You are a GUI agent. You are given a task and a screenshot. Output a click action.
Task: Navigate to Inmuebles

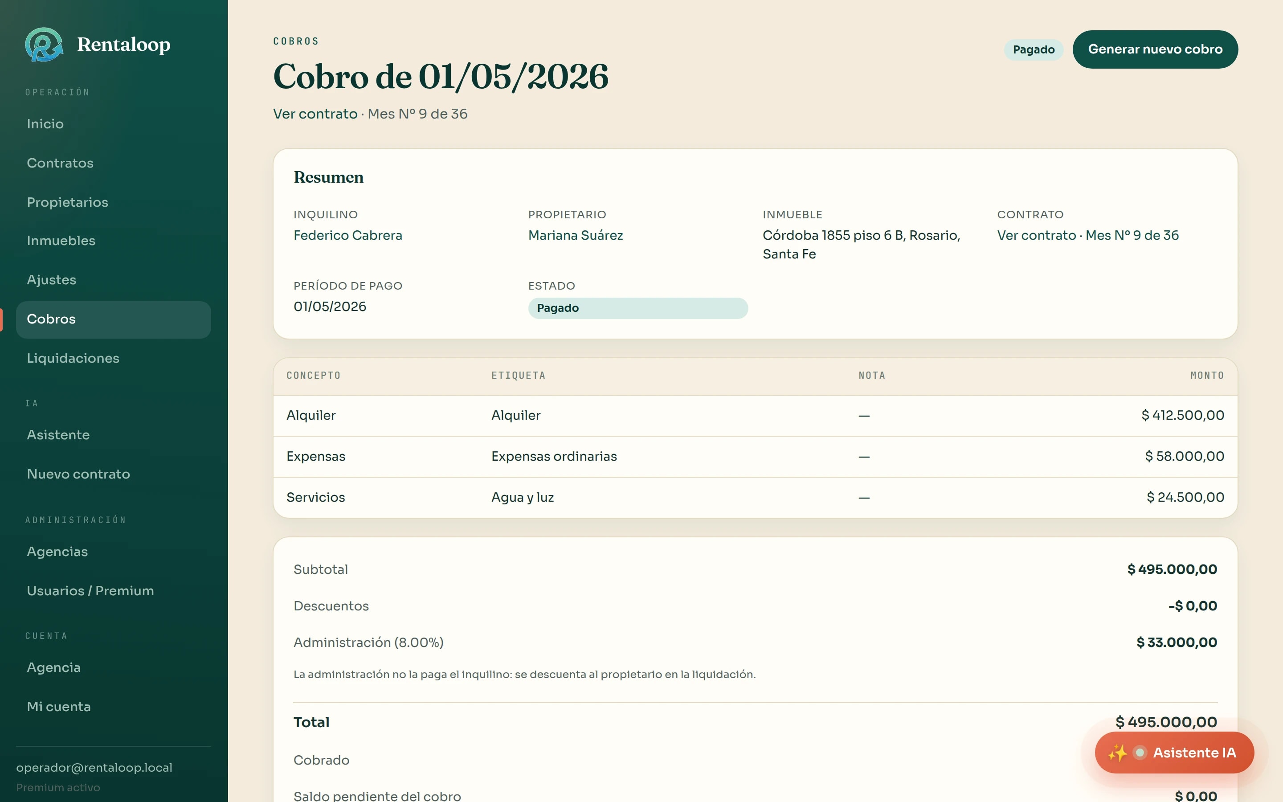click(x=114, y=240)
